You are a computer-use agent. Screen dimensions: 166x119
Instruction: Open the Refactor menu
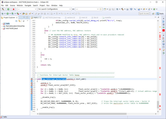[x=20, y=6]
